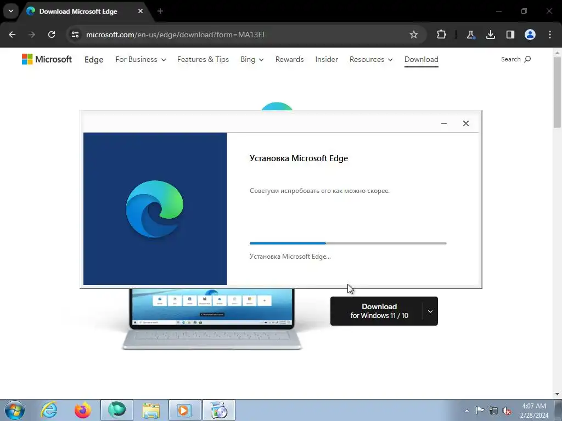Image resolution: width=562 pixels, height=421 pixels.
Task: Open Windows Media Player taskbar icon
Action: [x=185, y=410]
